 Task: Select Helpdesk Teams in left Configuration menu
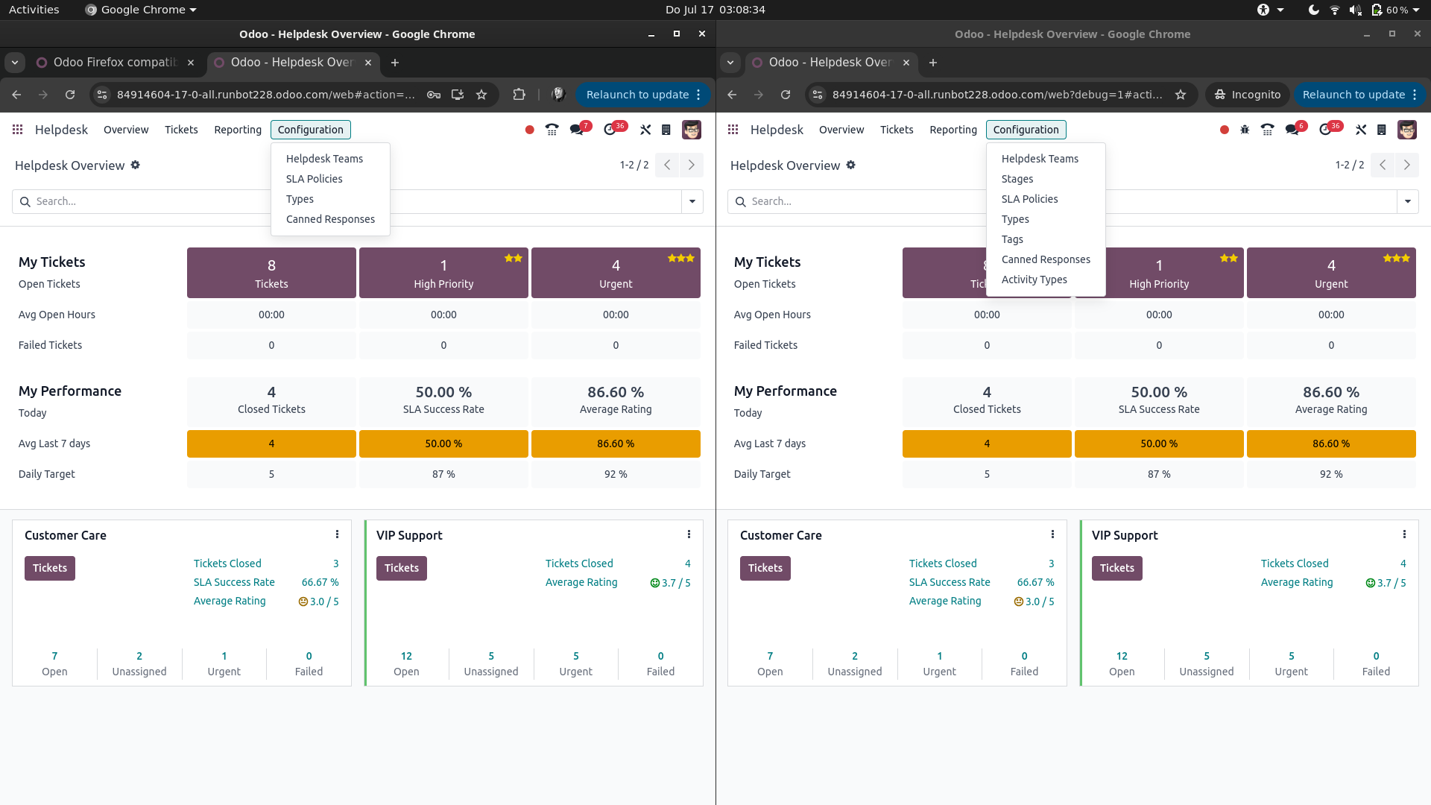(x=324, y=159)
